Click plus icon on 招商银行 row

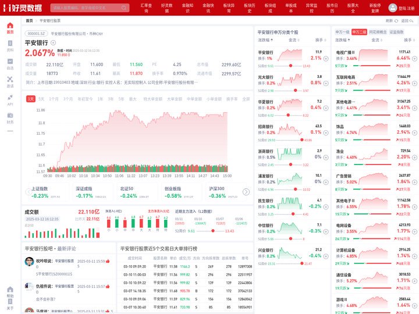pyautogui.click(x=326, y=133)
